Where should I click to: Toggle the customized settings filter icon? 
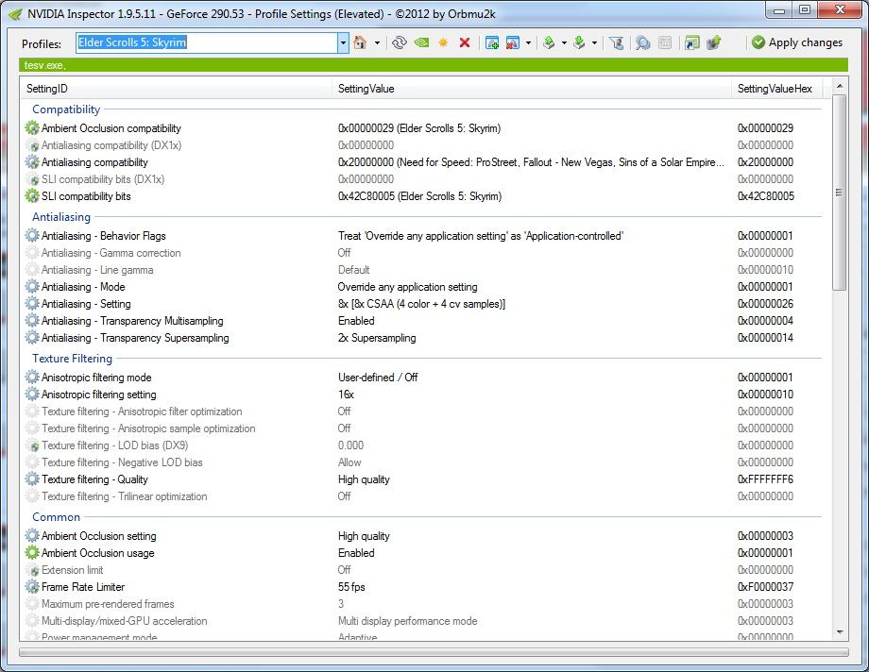[616, 42]
